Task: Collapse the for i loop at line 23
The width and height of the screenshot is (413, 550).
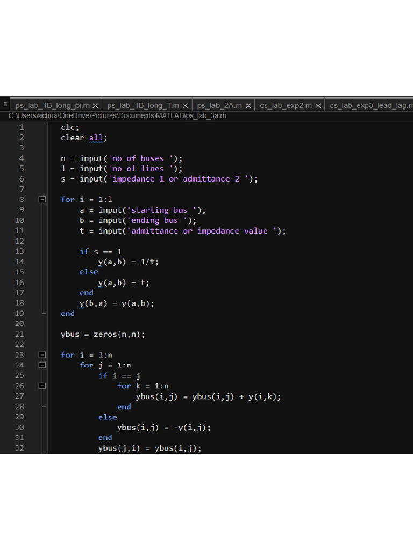Action: pos(42,355)
